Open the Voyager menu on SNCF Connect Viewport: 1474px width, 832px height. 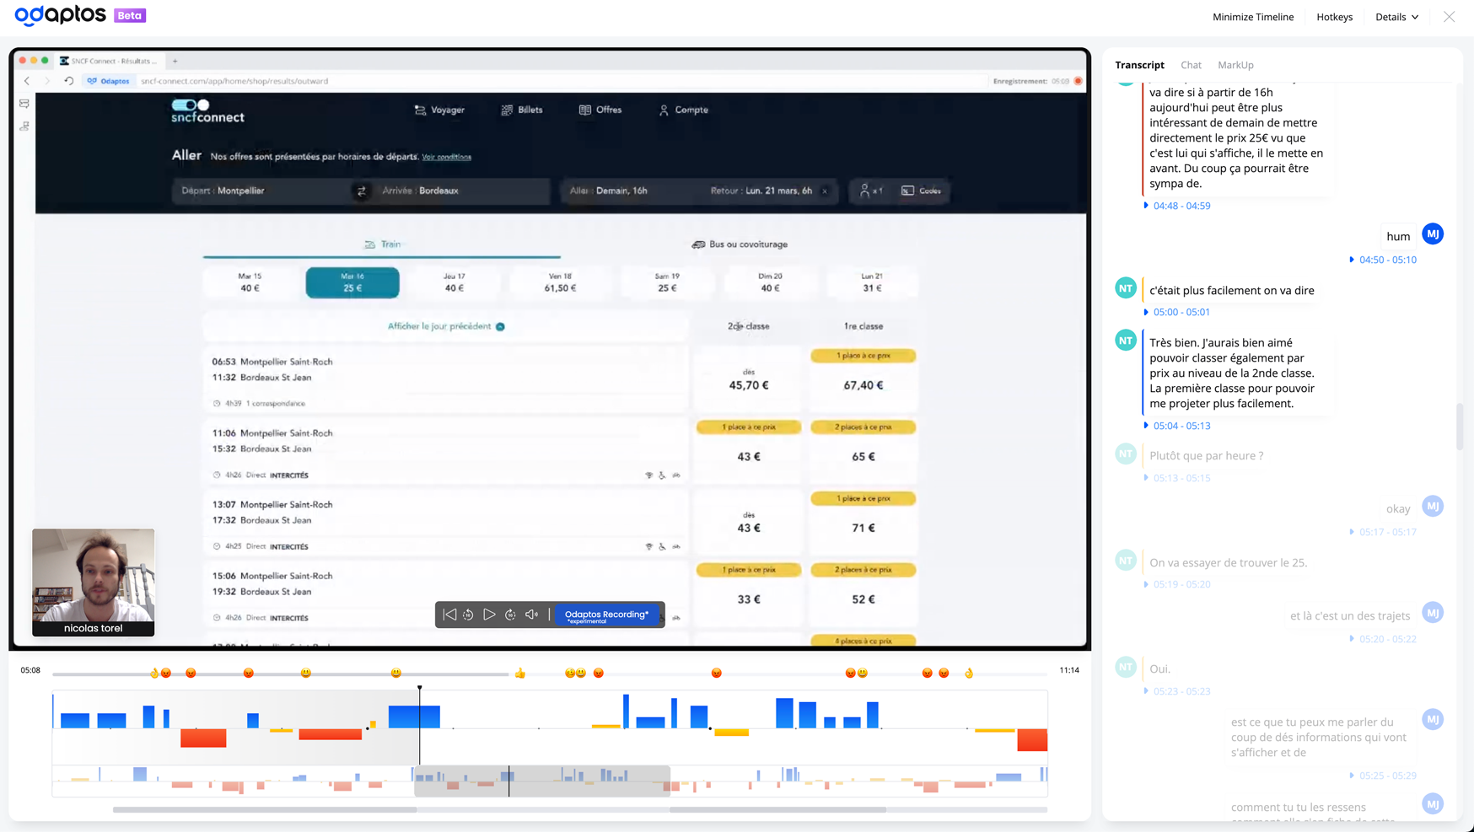[x=439, y=110]
